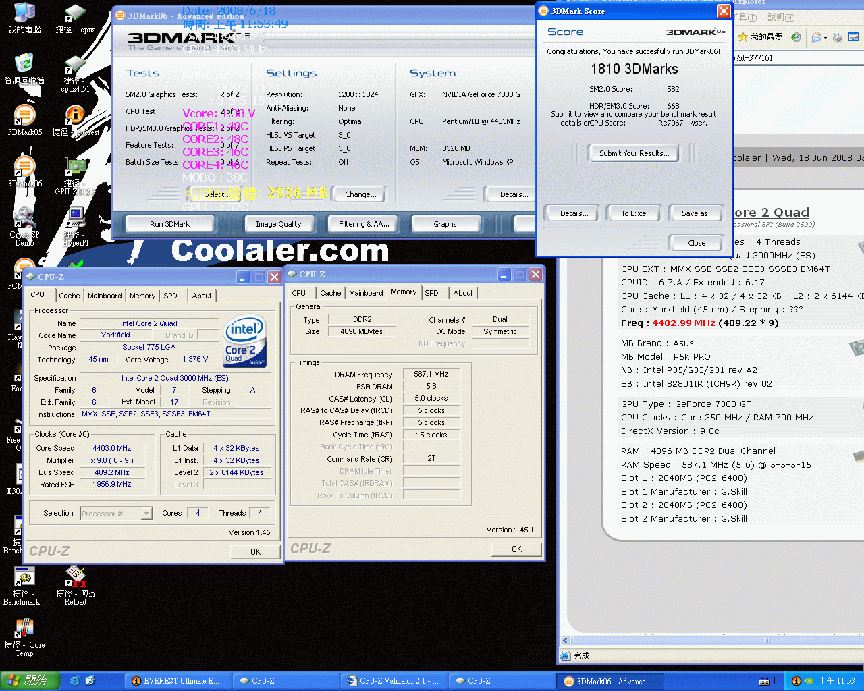This screenshot has height=691, width=864.
Task: Select the 3DMark06 desktop shortcut
Action: (24, 171)
